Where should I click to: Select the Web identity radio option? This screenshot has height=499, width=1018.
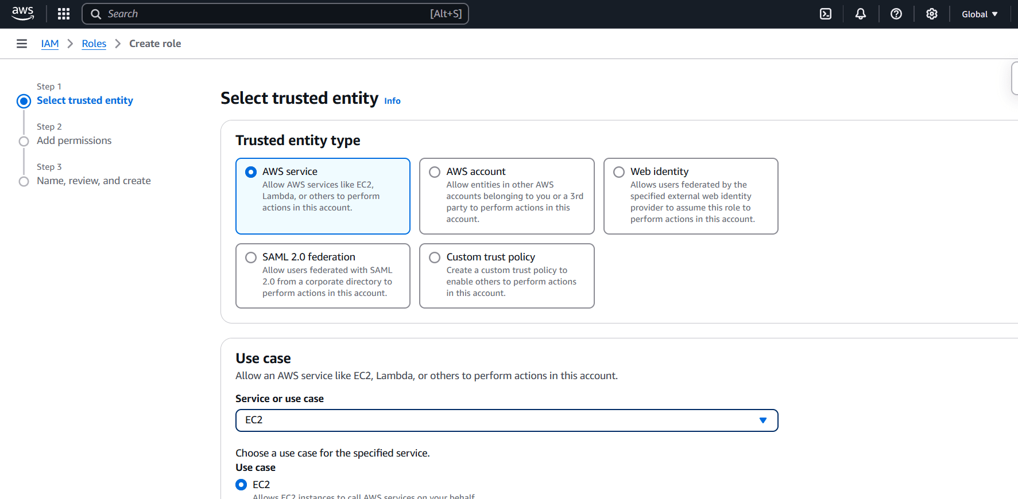coord(619,172)
